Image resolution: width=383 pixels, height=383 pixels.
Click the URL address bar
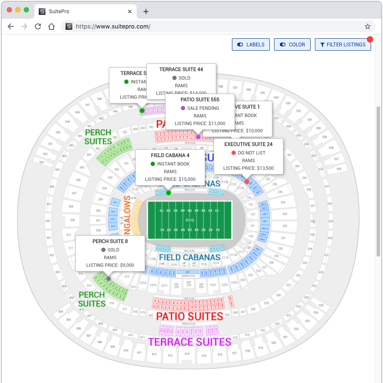(213, 26)
